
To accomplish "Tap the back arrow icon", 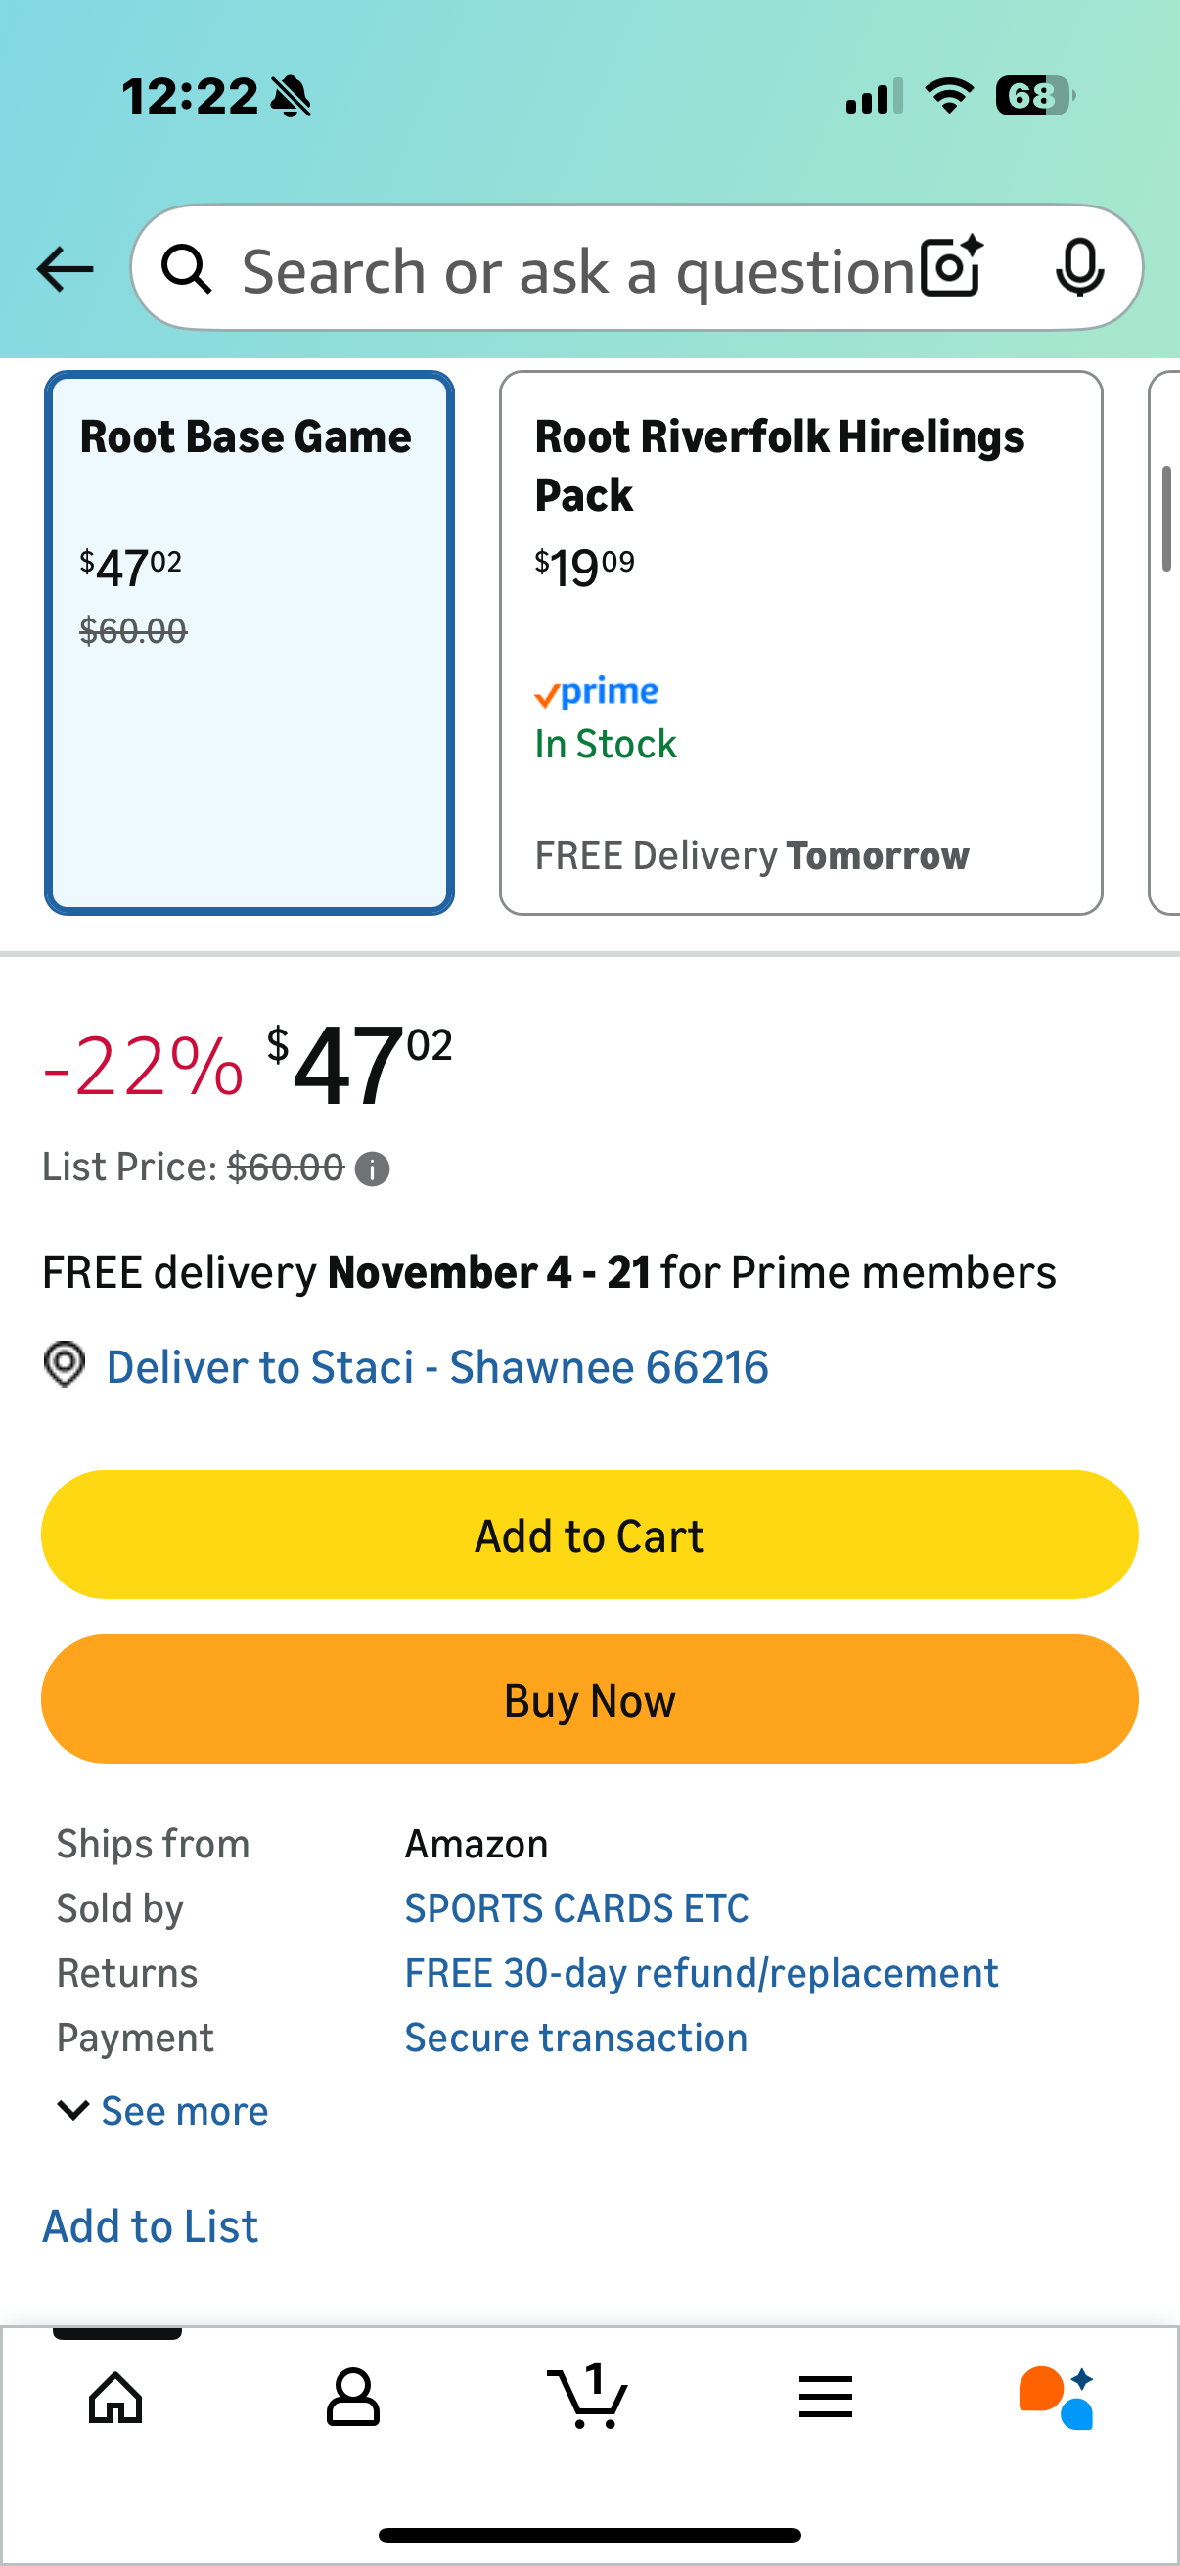I will coord(66,269).
